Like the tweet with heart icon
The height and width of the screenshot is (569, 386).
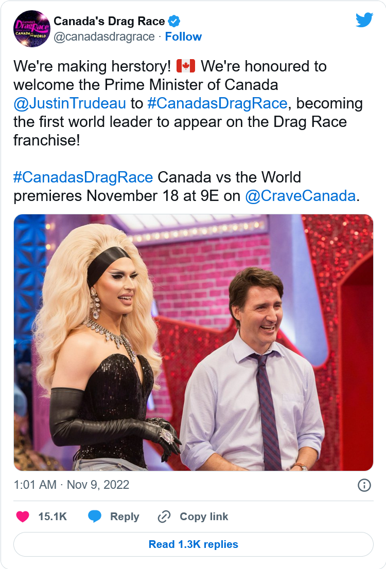[23, 517]
